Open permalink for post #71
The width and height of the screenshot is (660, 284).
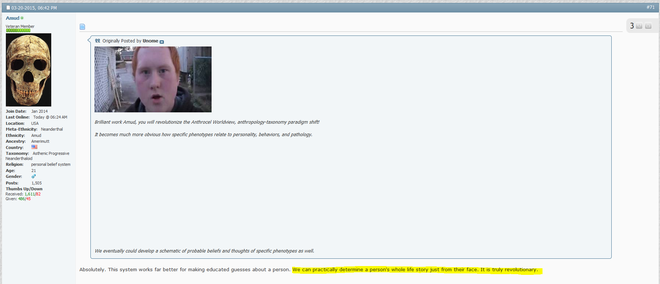click(650, 7)
